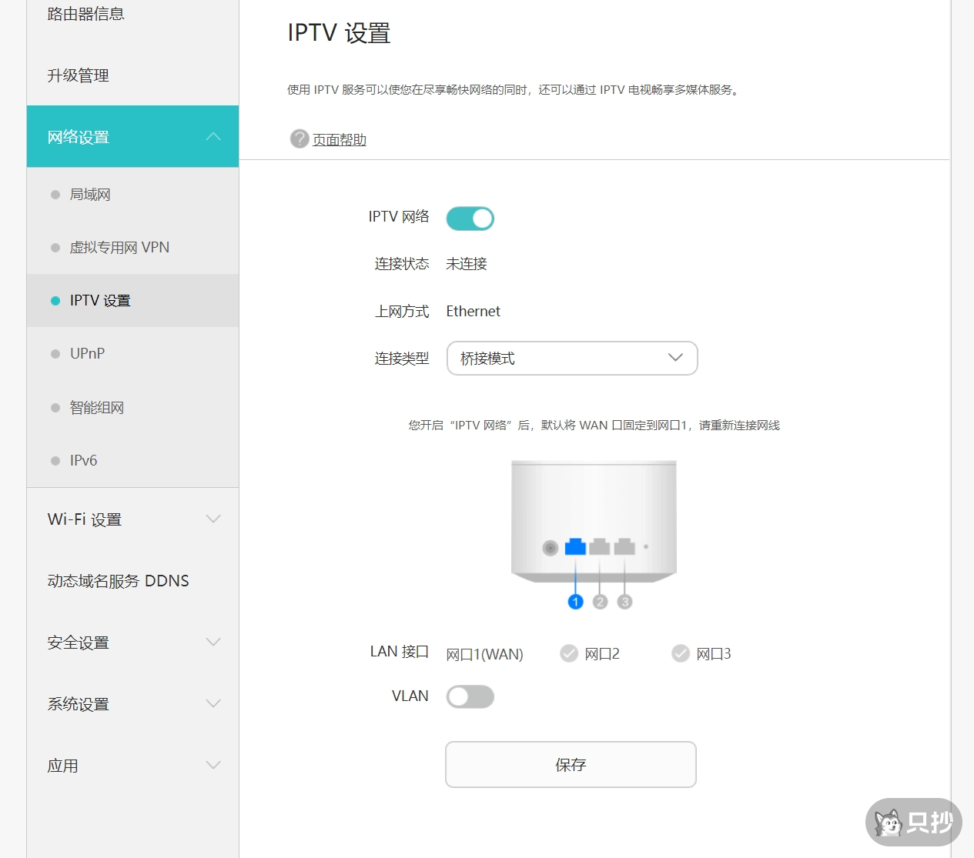The width and height of the screenshot is (974, 858).
Task: Click the 保存 save button
Action: pyautogui.click(x=571, y=764)
